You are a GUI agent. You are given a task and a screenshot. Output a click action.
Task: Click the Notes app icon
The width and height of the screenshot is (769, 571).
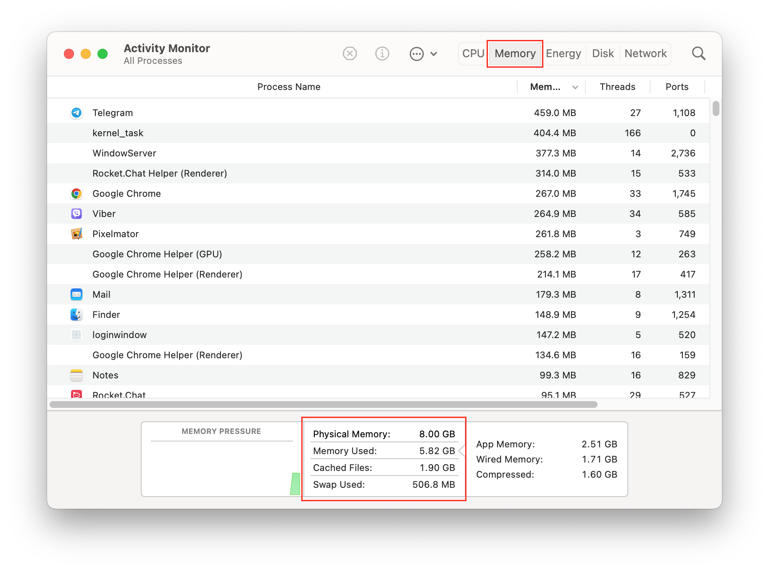(76, 375)
